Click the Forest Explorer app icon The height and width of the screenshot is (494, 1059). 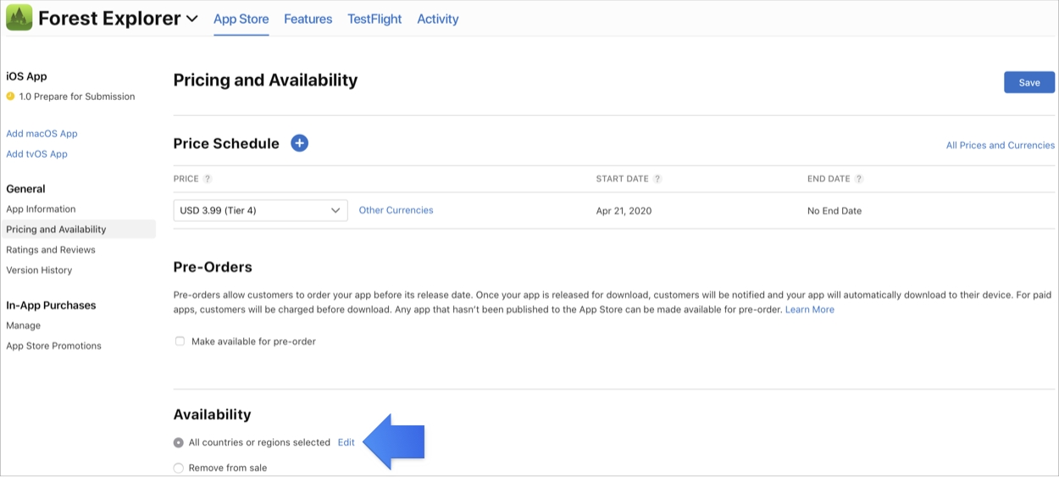pyautogui.click(x=19, y=18)
